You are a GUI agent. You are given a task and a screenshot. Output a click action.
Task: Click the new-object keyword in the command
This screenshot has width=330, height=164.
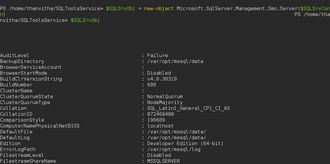coord(159,8)
